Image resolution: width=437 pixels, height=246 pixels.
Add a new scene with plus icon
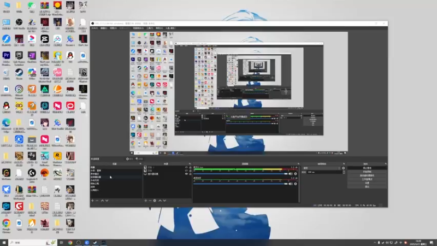(x=92, y=201)
